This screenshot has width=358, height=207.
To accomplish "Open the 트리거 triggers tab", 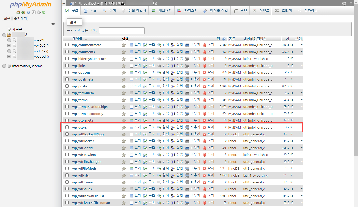I will click(x=283, y=11).
